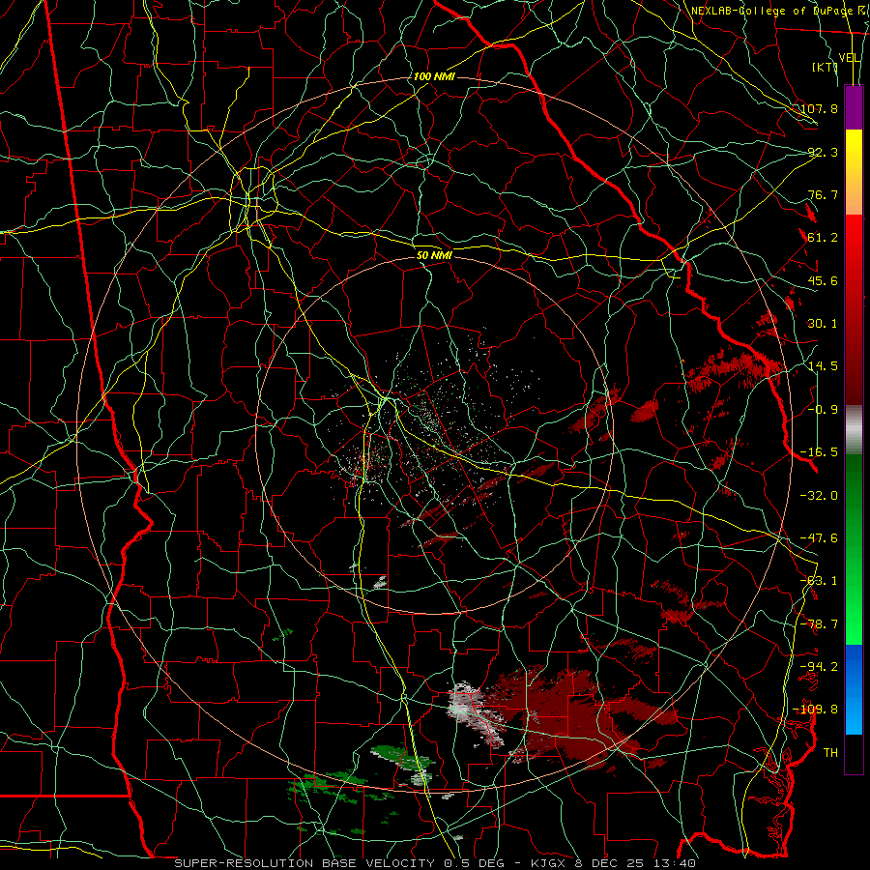Image resolution: width=870 pixels, height=870 pixels.
Task: Click the 14.5 value on the velocity scale
Action: [x=823, y=366]
